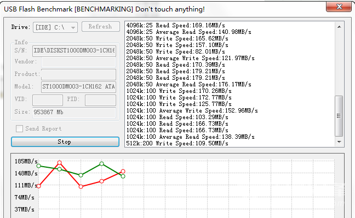Close the USB Flash Benchmark window
The height and width of the screenshot is (218, 355).
tap(339, 7)
